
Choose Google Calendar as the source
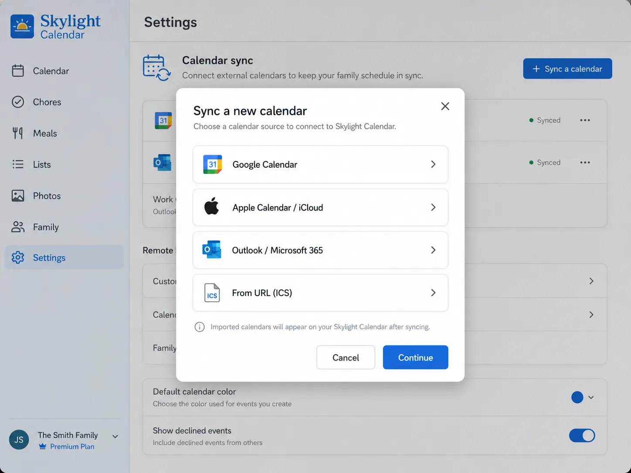320,164
